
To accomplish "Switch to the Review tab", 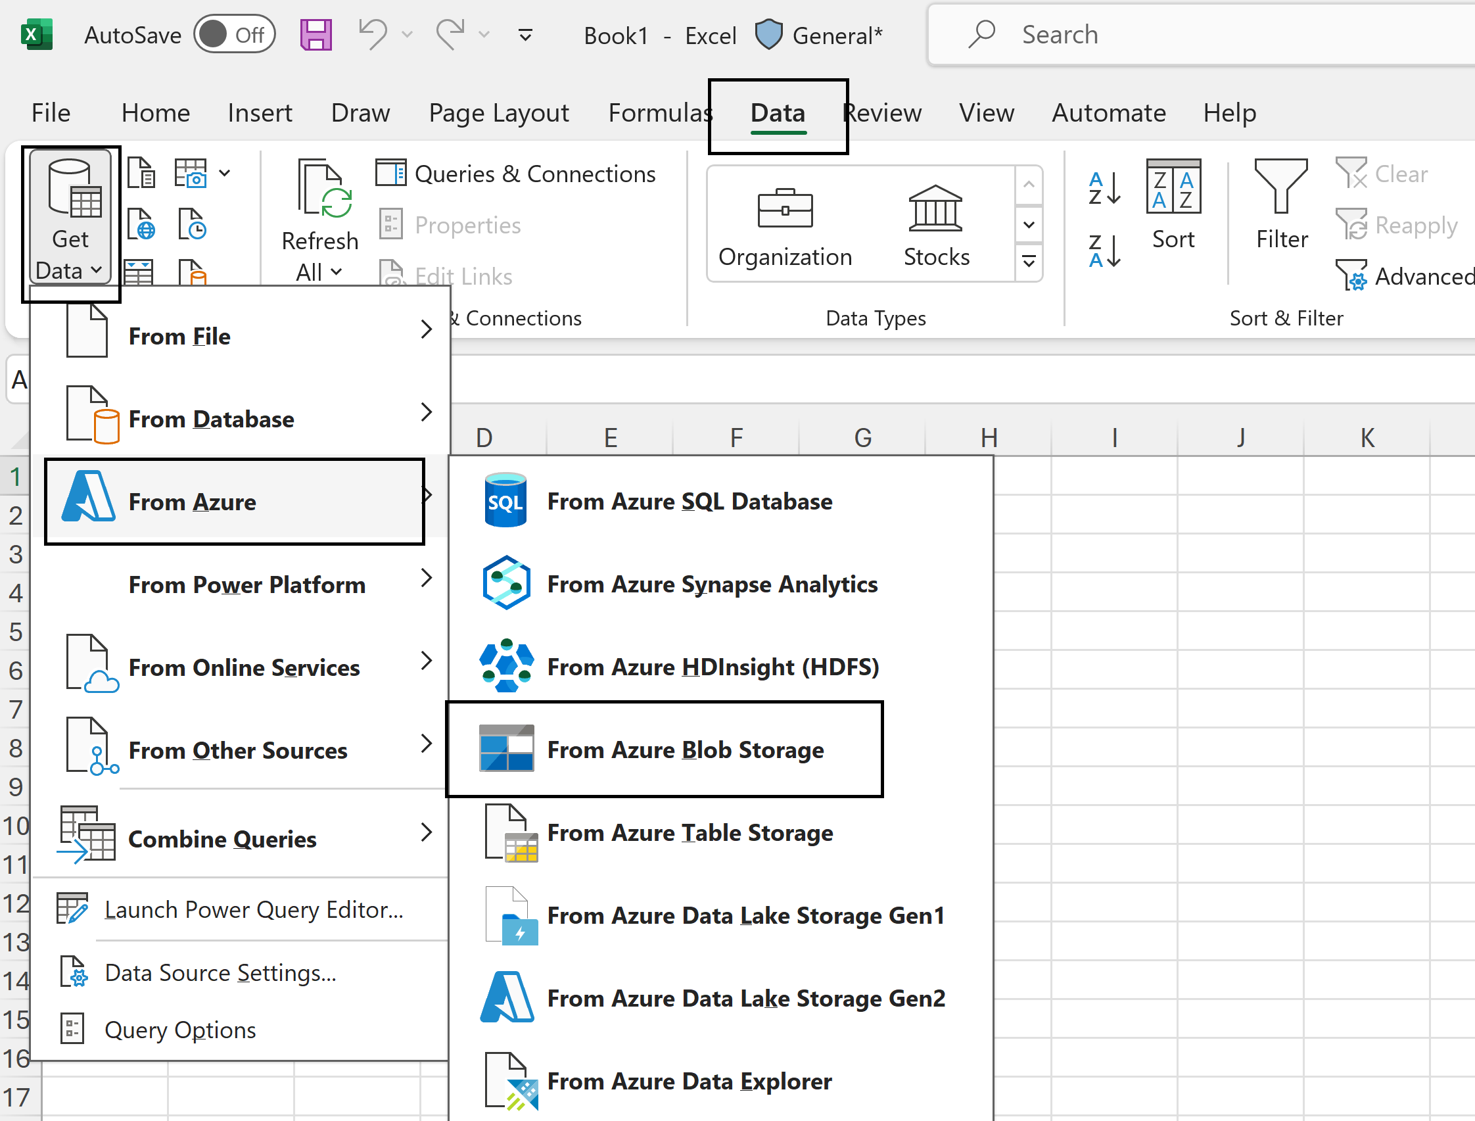I will 883,113.
